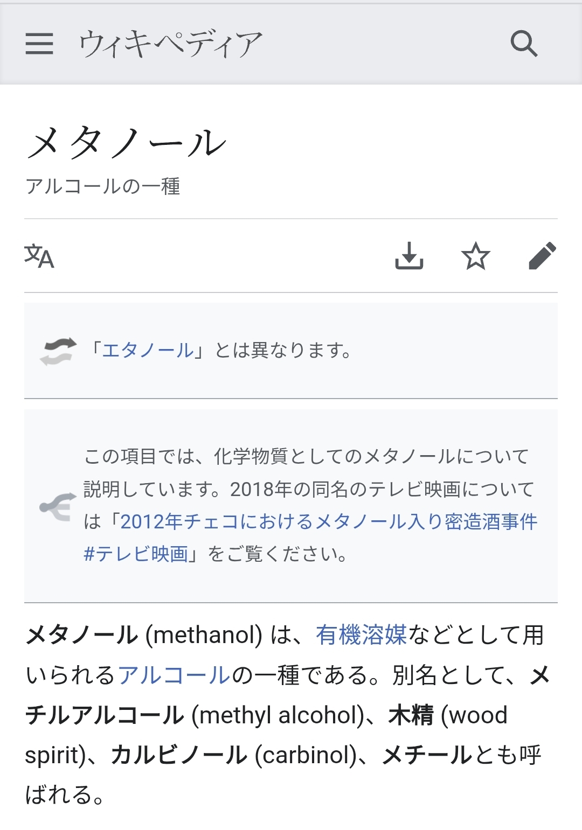The width and height of the screenshot is (582, 830).
Task: Open the 有機溶媒 article link
Action: pyautogui.click(x=361, y=635)
